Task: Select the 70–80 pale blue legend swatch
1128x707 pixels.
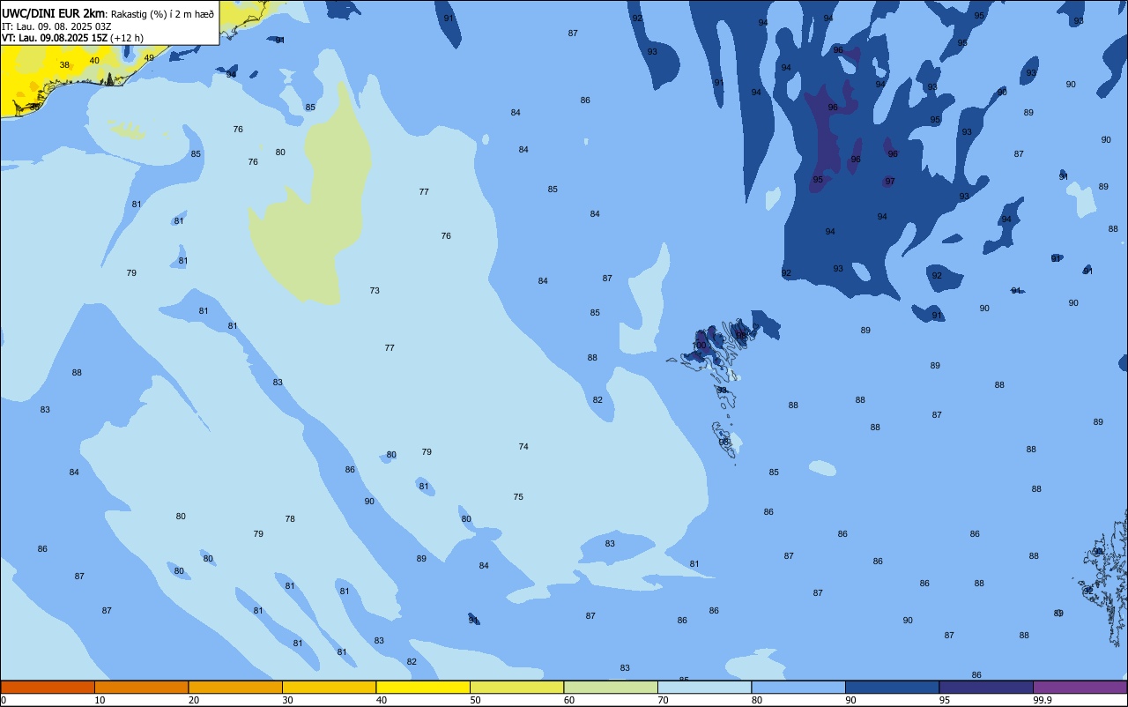Action: tap(704, 687)
